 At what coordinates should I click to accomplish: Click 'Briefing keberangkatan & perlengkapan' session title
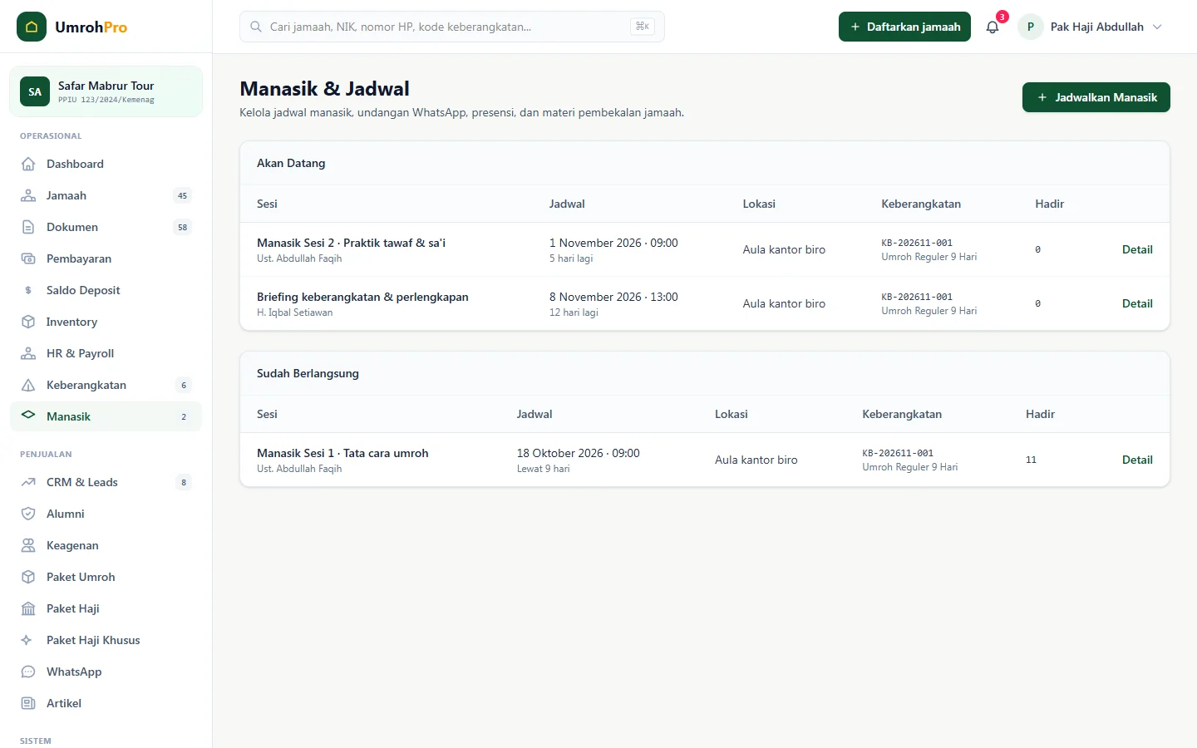pos(362,297)
